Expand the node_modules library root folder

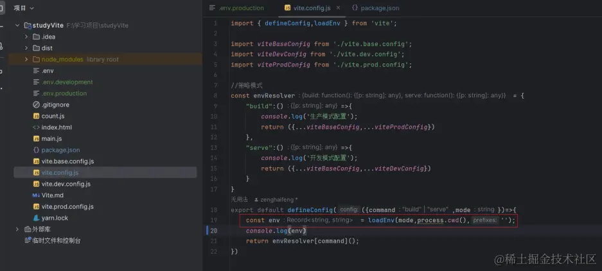coord(26,60)
